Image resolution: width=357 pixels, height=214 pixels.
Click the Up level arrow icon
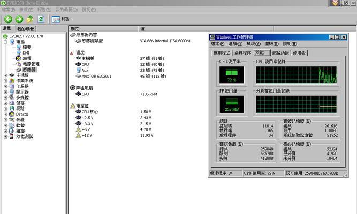tap(30, 19)
